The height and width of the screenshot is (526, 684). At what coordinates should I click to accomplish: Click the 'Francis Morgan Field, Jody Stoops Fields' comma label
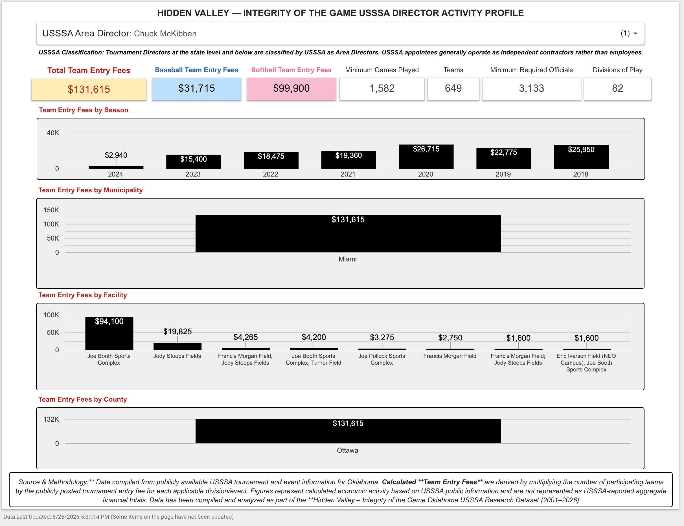pos(245,359)
